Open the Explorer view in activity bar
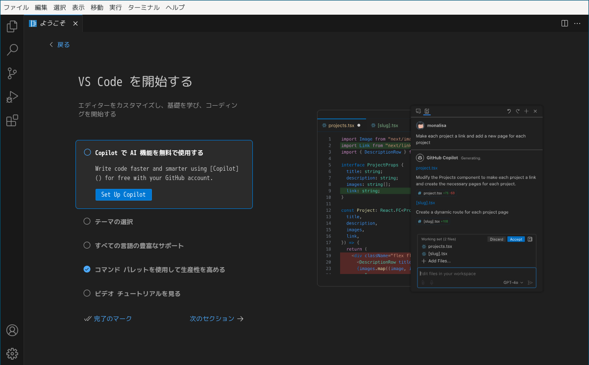Image resolution: width=589 pixels, height=365 pixels. pos(12,26)
